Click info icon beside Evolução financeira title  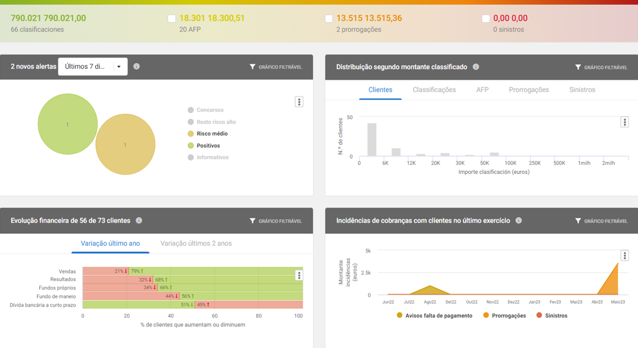(x=139, y=220)
